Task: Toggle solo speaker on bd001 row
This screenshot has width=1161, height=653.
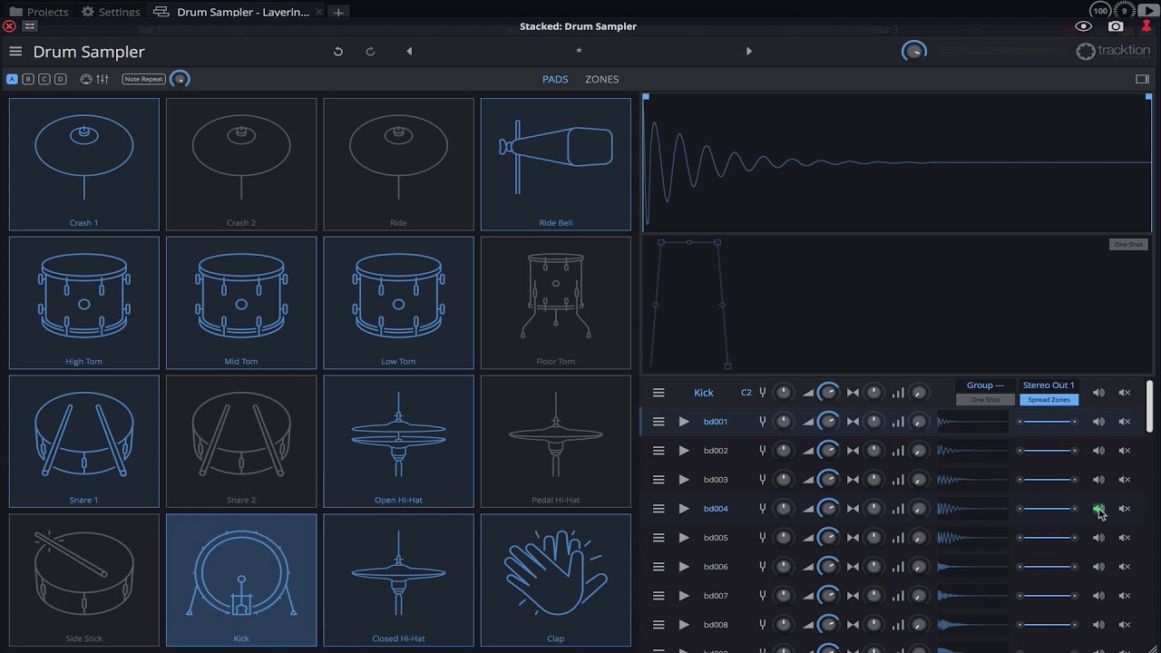Action: click(1098, 422)
